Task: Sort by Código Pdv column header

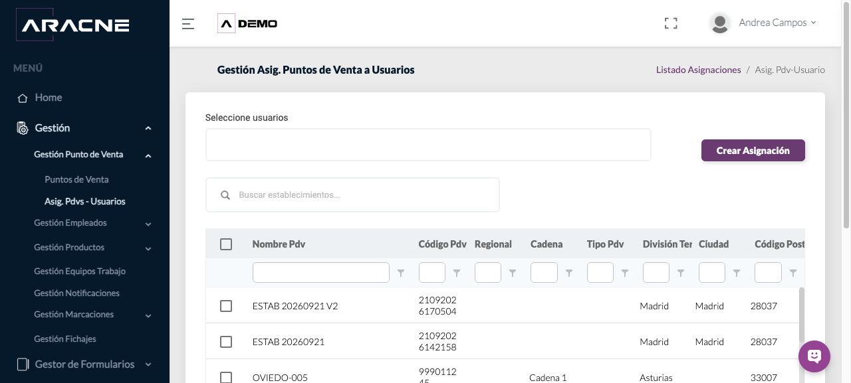Action: 443,244
